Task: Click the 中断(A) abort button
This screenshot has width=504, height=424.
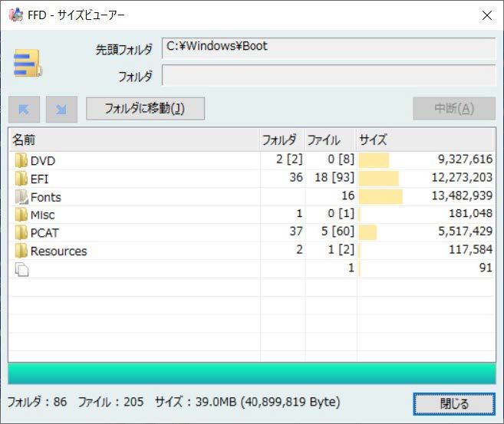Action: 454,109
